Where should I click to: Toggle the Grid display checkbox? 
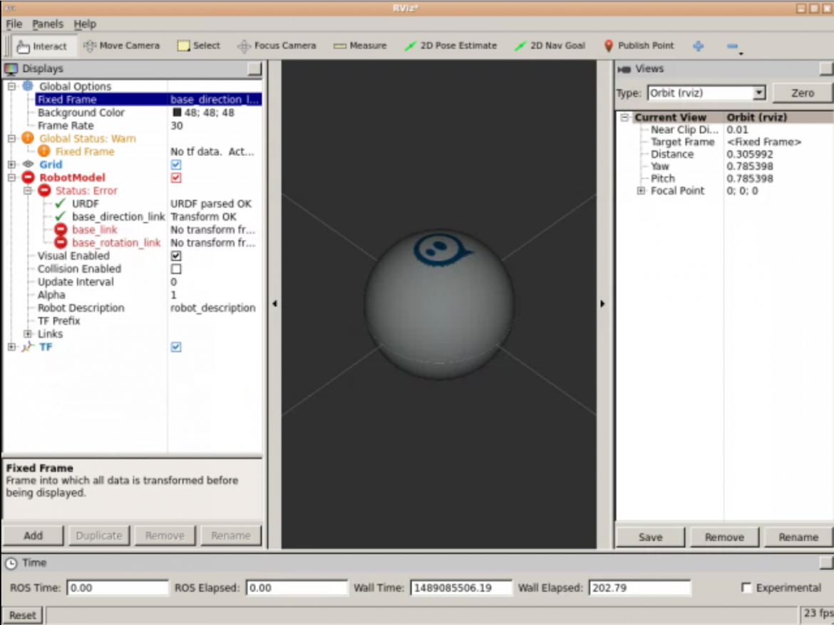176,164
